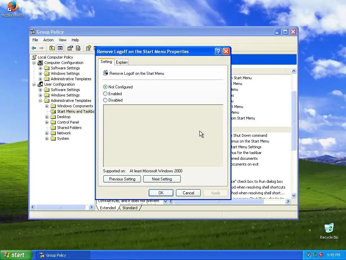Click the red shield security tray icon
Screen dimensions: 346x260
coord(321,255)
